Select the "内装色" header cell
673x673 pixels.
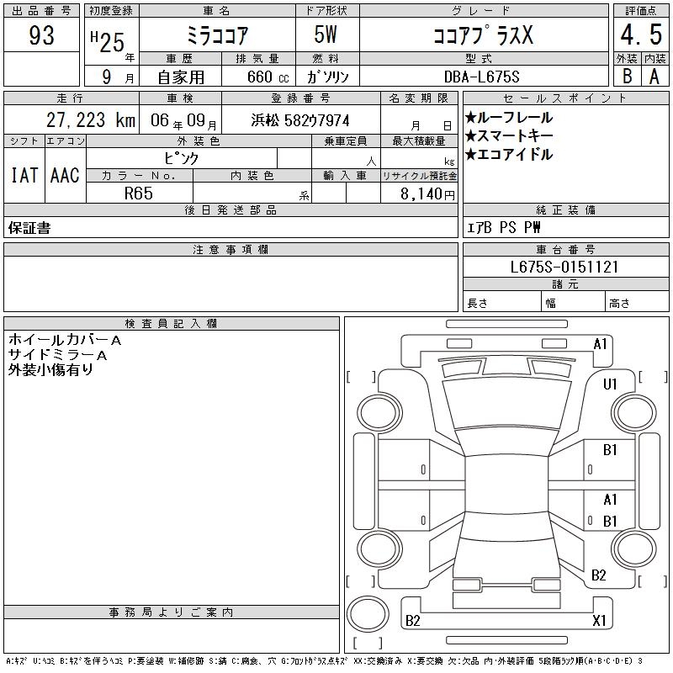click(252, 176)
